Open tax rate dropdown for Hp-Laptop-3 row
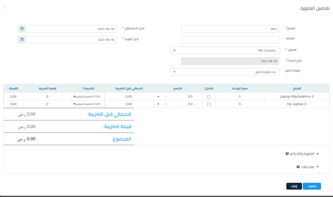The image size is (333, 197). pos(88,104)
